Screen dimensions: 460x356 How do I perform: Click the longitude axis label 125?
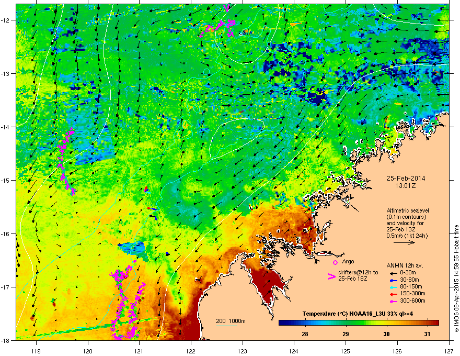pos(346,351)
